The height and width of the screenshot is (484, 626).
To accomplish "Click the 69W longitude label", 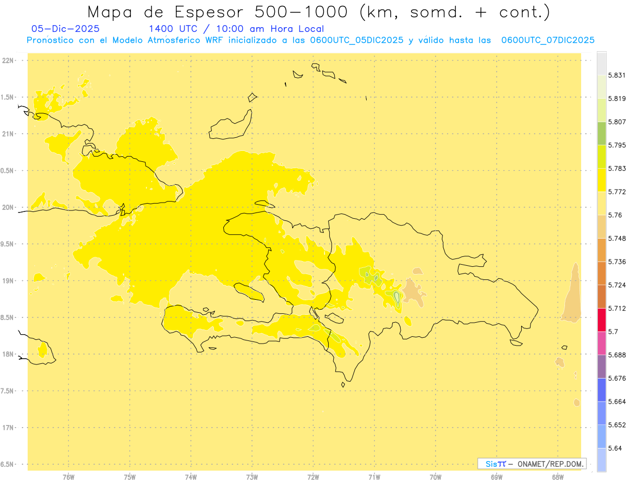I will 497,477.
